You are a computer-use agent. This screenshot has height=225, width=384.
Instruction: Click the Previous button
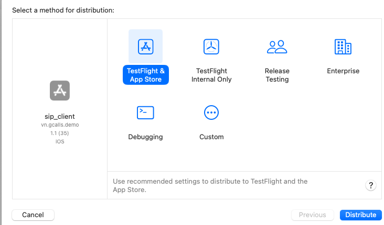(x=312, y=215)
